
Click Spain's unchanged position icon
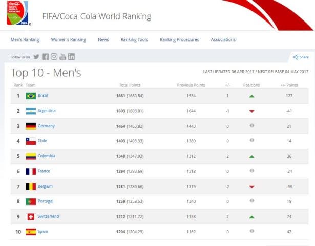tap(251, 231)
